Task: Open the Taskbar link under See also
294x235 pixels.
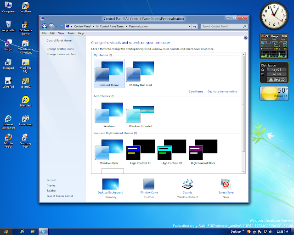Action: coord(51,190)
